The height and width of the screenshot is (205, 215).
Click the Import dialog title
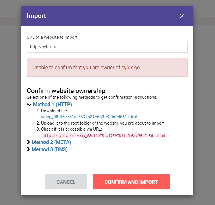(x=36, y=16)
